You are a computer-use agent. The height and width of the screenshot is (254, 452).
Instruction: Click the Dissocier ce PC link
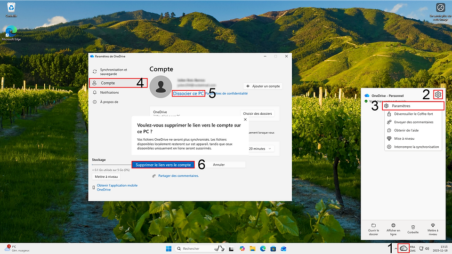coord(188,93)
